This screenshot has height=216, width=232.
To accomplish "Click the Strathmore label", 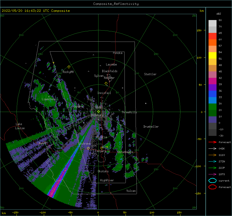I will coord(125,152).
